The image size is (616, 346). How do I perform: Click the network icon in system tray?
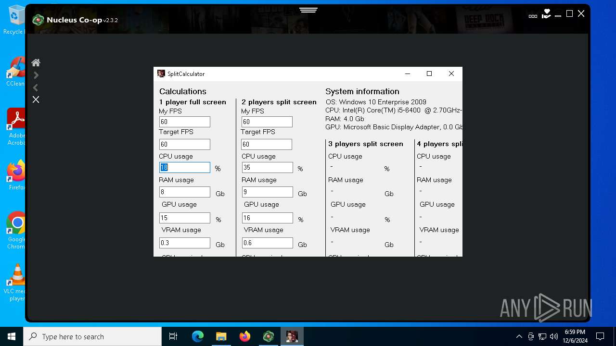tap(542, 336)
